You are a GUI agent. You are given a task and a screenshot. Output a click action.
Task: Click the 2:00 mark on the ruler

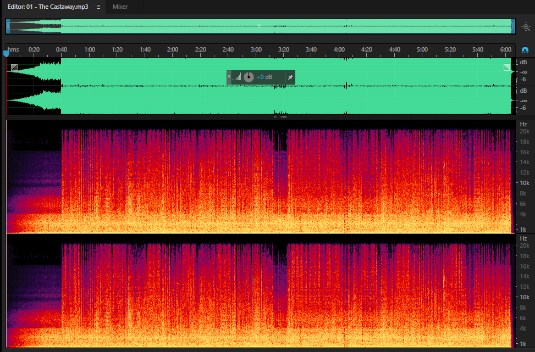coord(172,49)
